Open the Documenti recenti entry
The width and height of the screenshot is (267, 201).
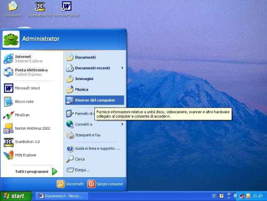pyautogui.click(x=95, y=68)
